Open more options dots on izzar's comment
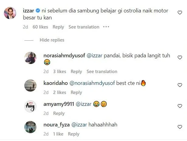 [x=106, y=27]
